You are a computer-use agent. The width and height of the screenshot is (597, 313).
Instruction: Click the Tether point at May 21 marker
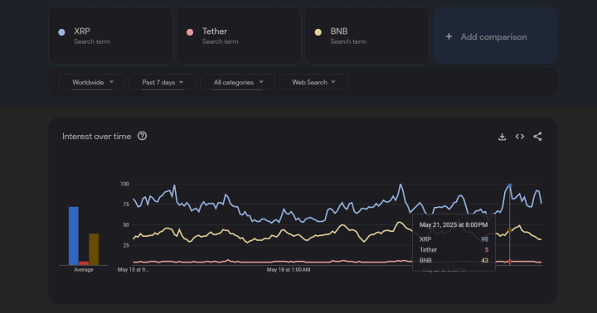point(510,262)
